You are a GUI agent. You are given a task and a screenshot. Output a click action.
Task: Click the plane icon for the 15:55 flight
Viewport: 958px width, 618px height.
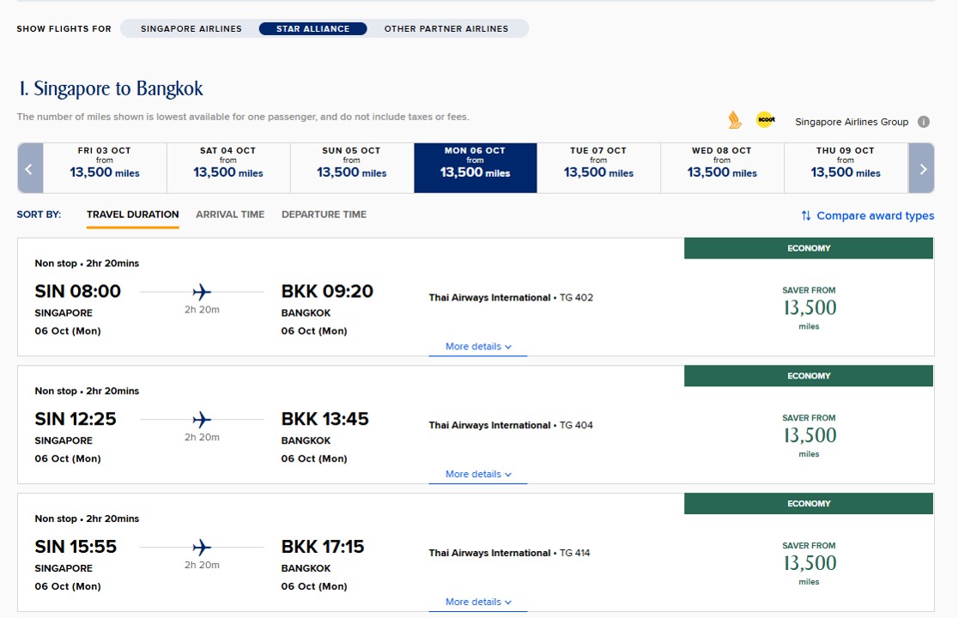tap(202, 547)
